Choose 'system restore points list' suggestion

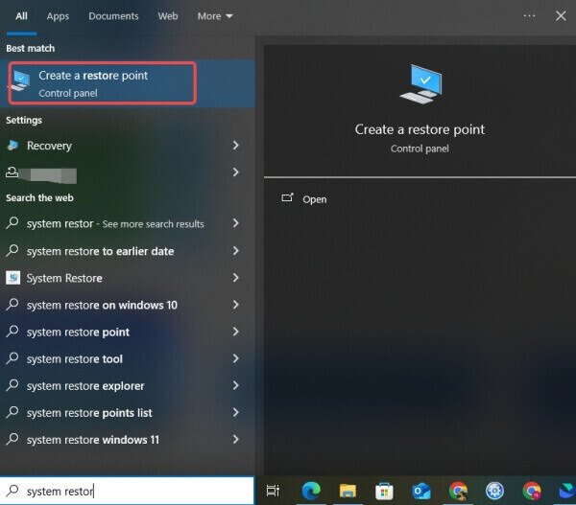pos(128,413)
